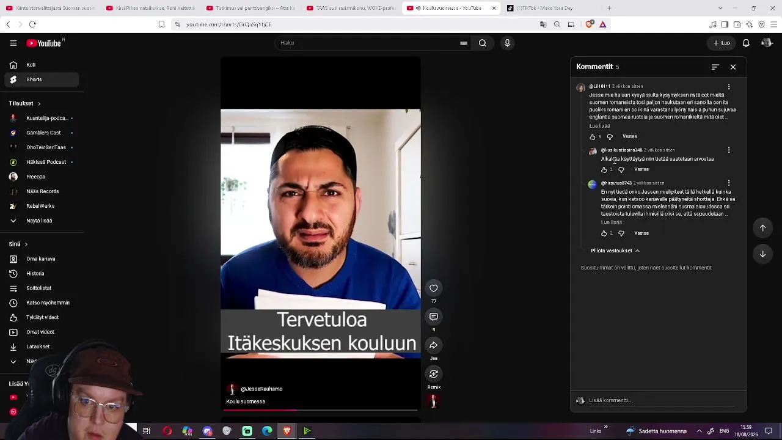This screenshot has height=440, width=782.
Task: Reply to the @kusikustiapina248 comment
Action: (x=641, y=170)
